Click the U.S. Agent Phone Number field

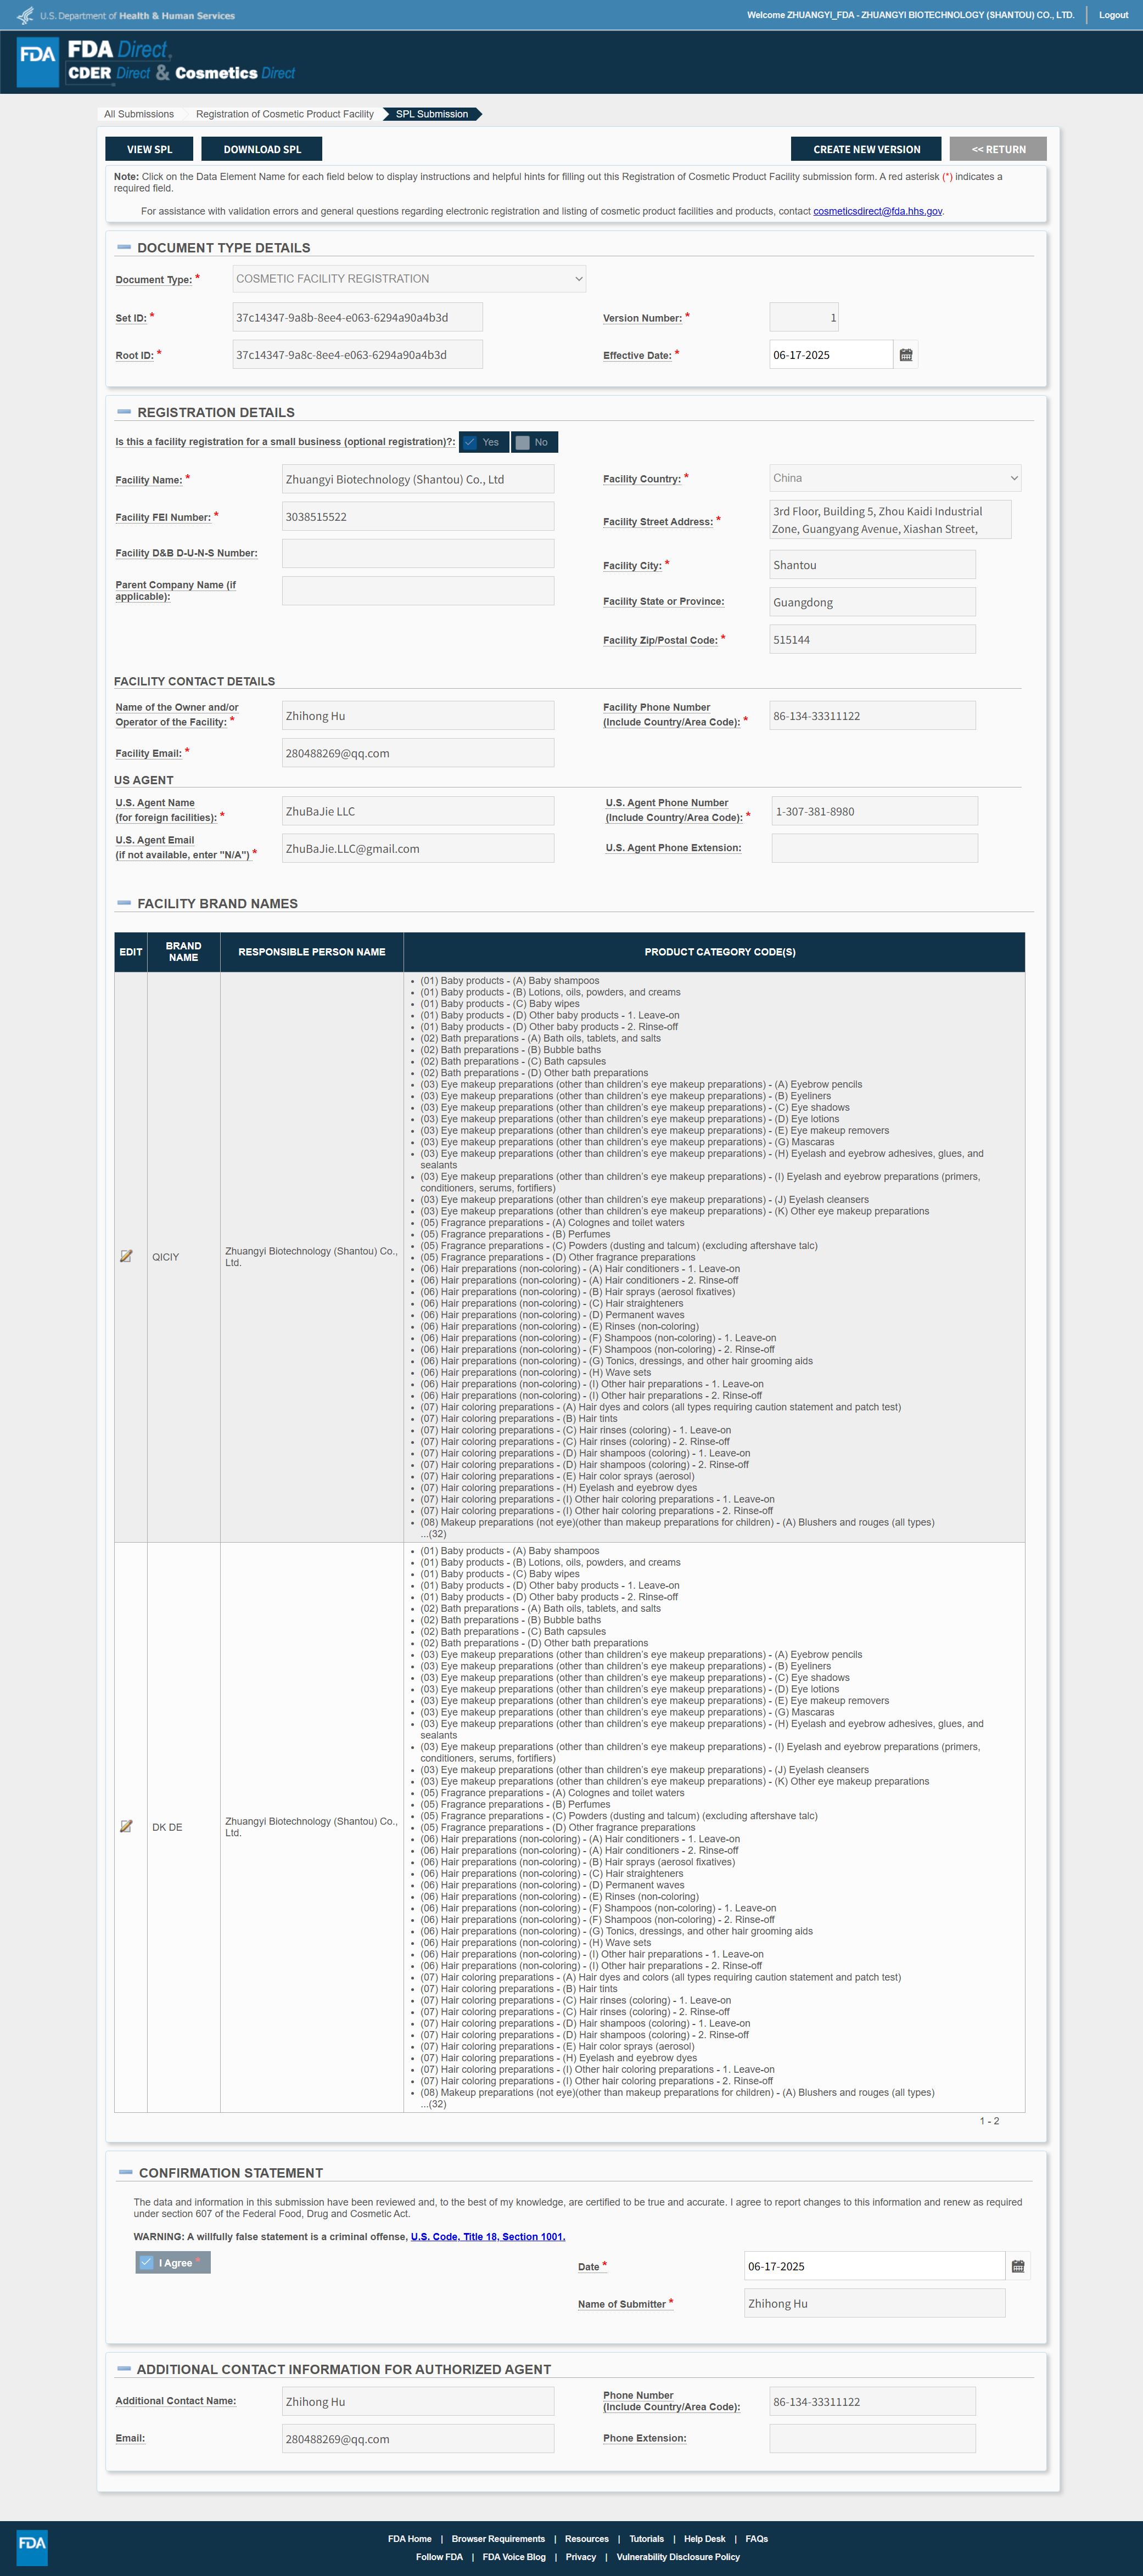[x=875, y=811]
